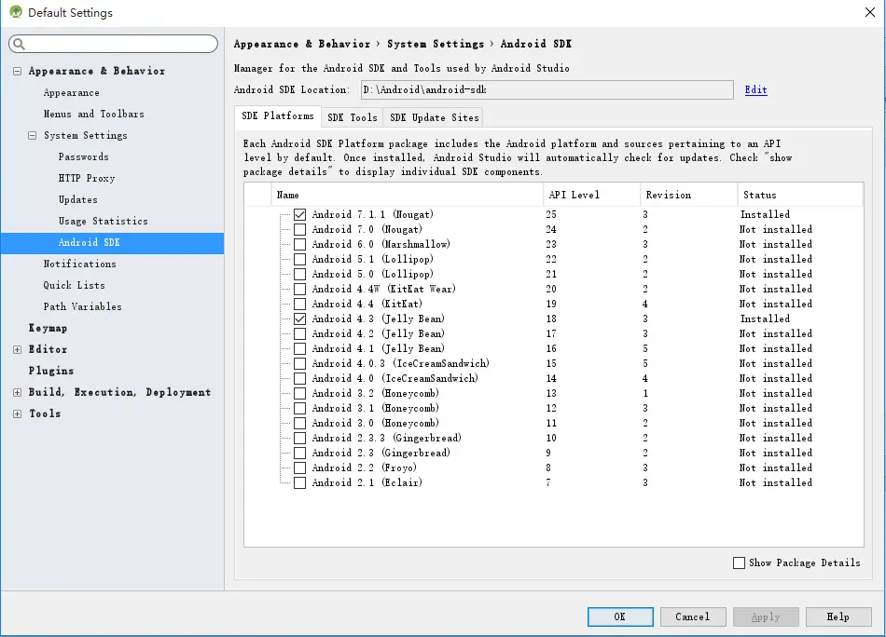Screen dimensions: 886x637
Task: Check Android 3.1 (Honeycomb) checkbox
Action: click(x=300, y=409)
